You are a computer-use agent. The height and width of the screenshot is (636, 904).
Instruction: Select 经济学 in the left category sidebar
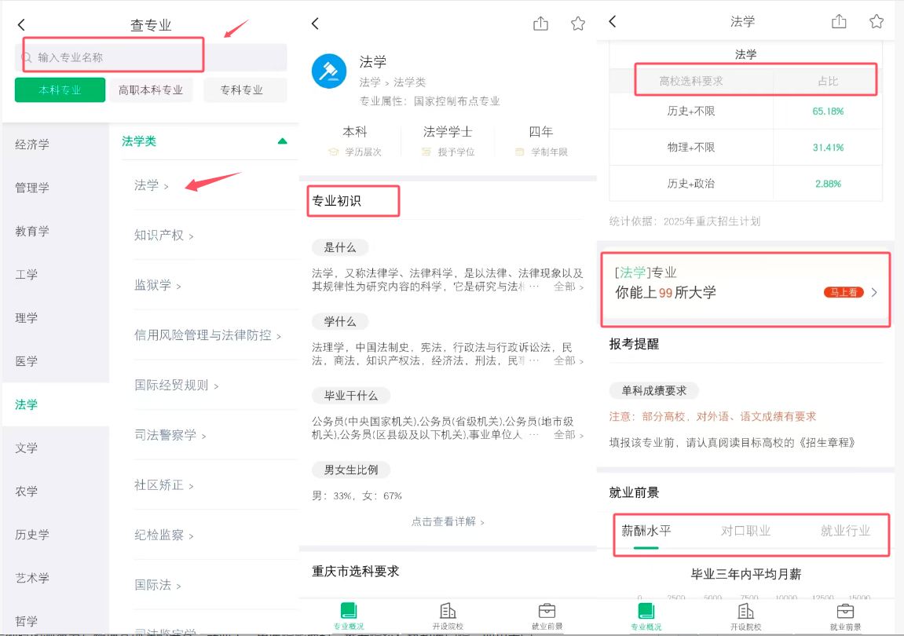pos(32,144)
